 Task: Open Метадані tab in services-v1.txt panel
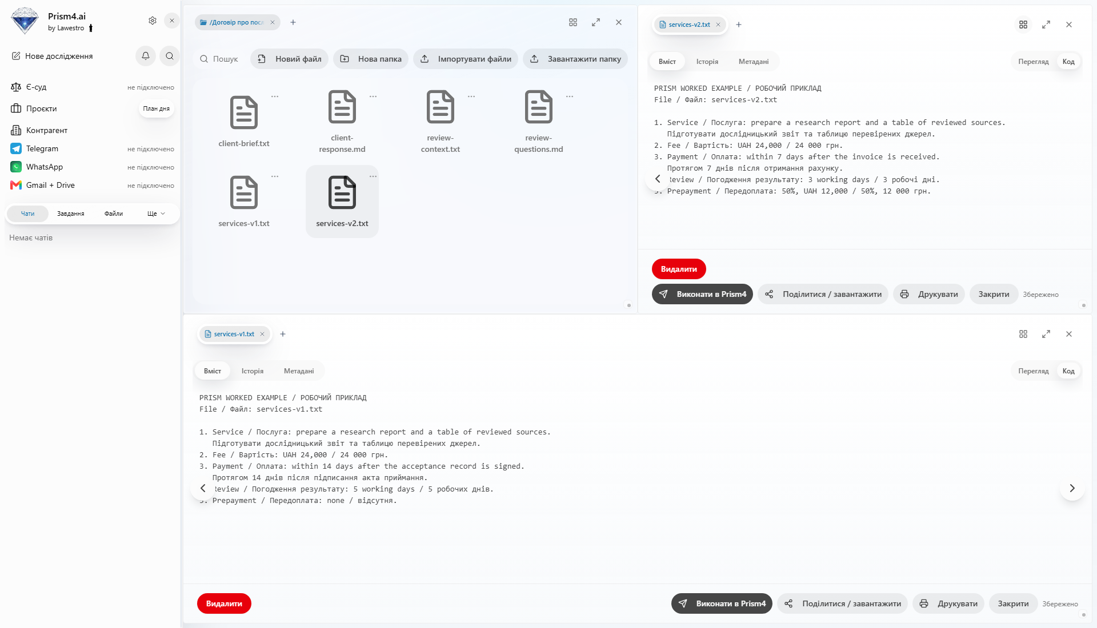[298, 371]
